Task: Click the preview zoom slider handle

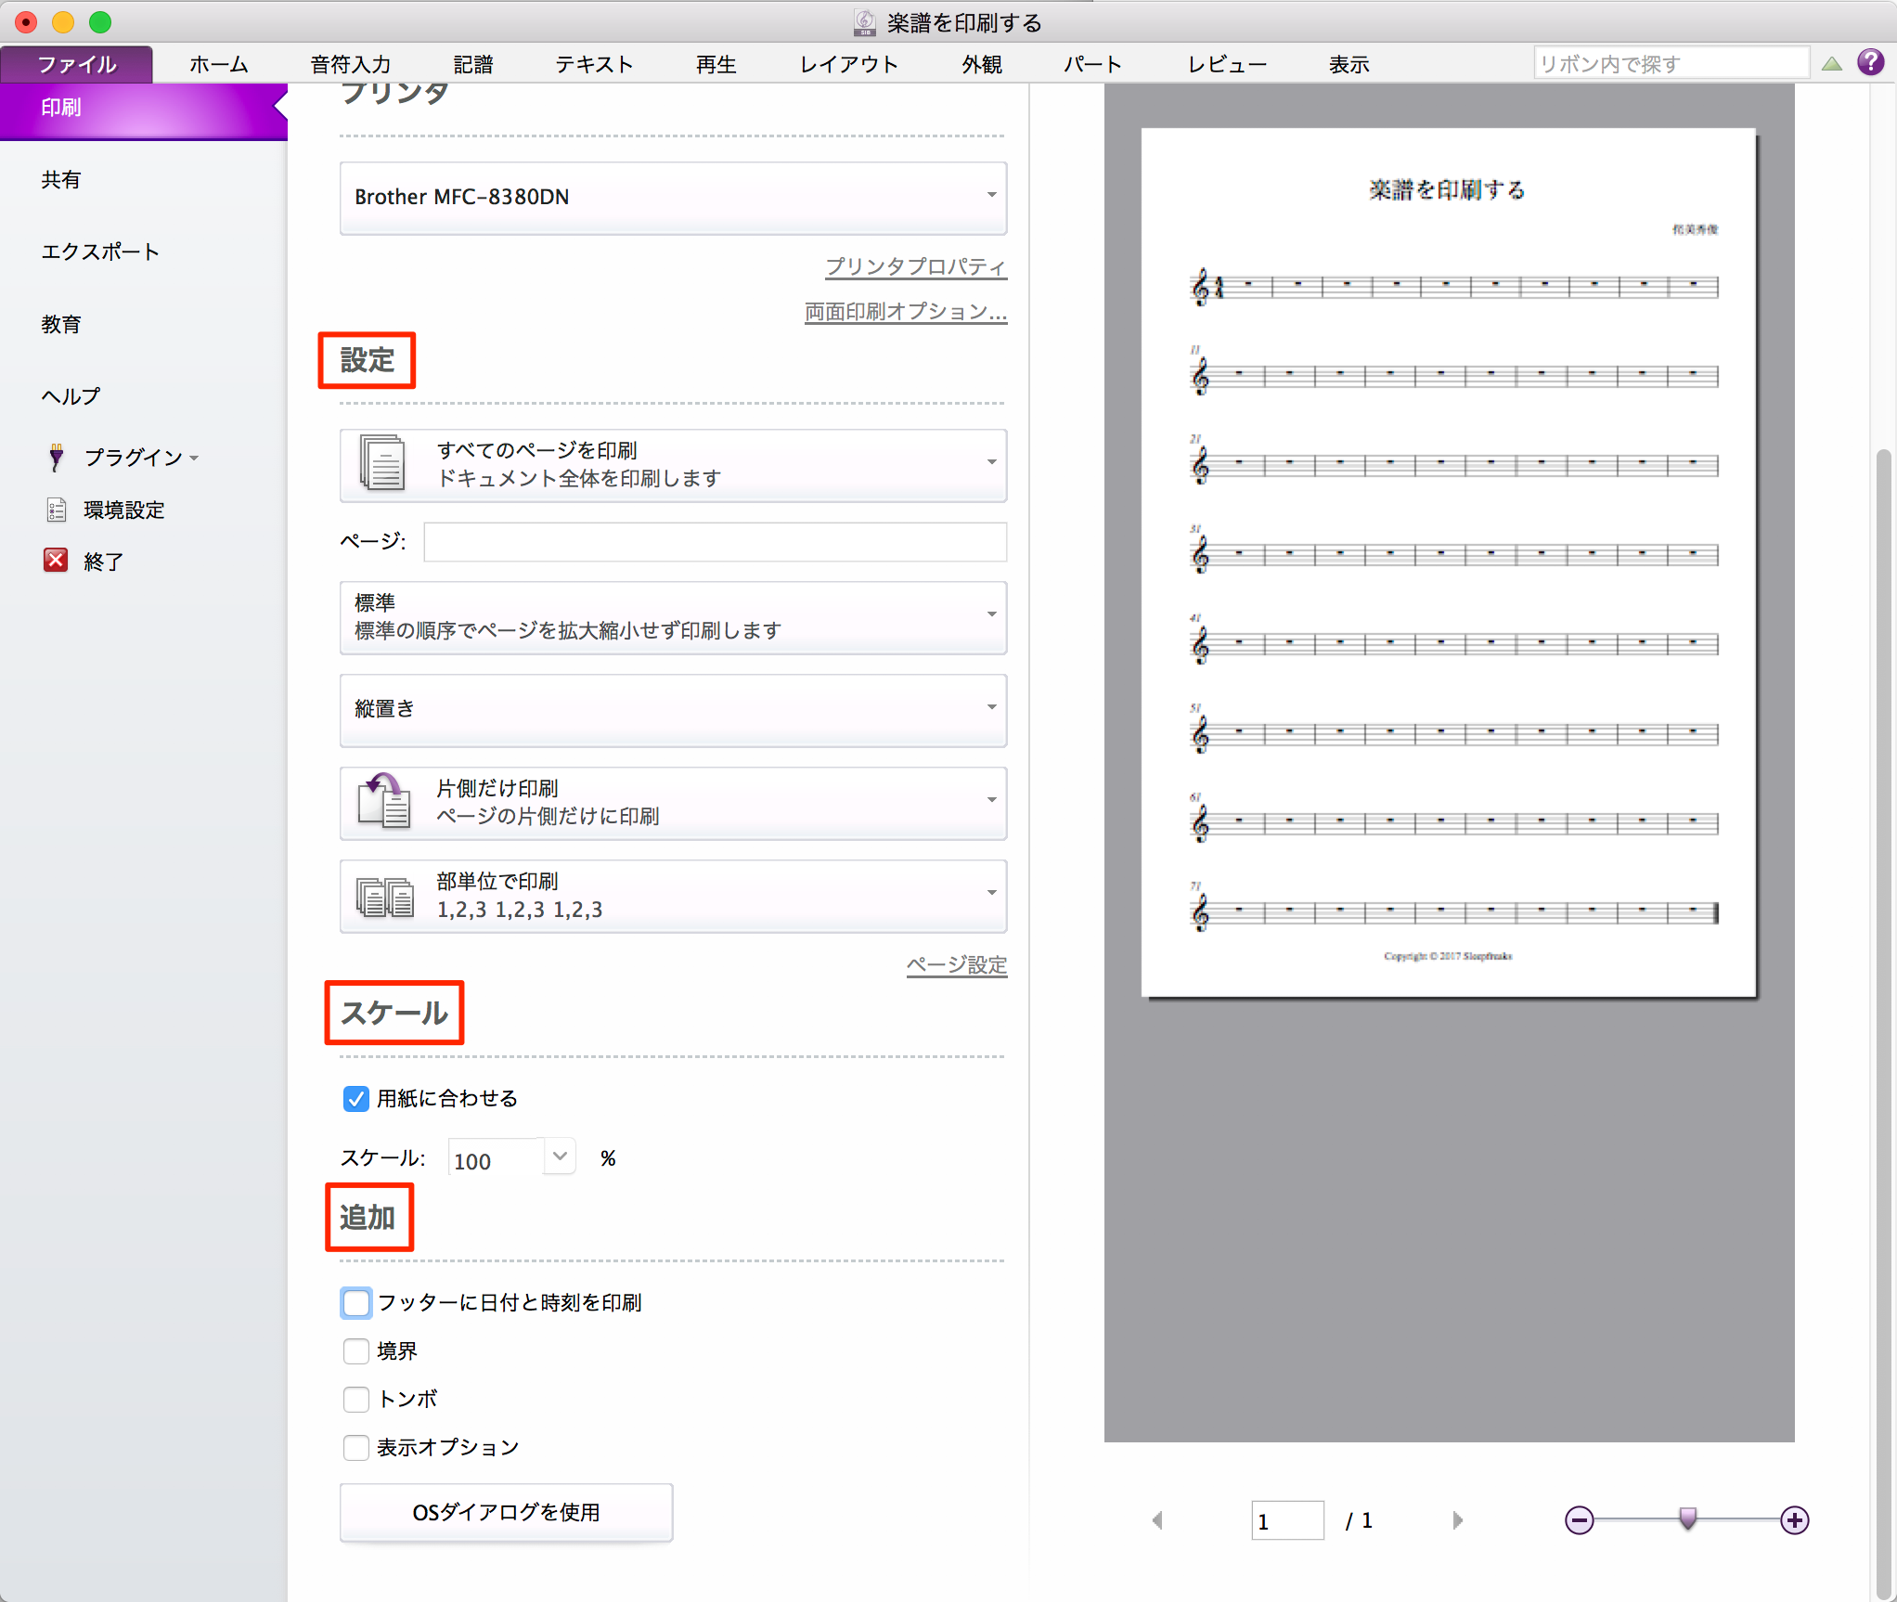Action: [1688, 1518]
